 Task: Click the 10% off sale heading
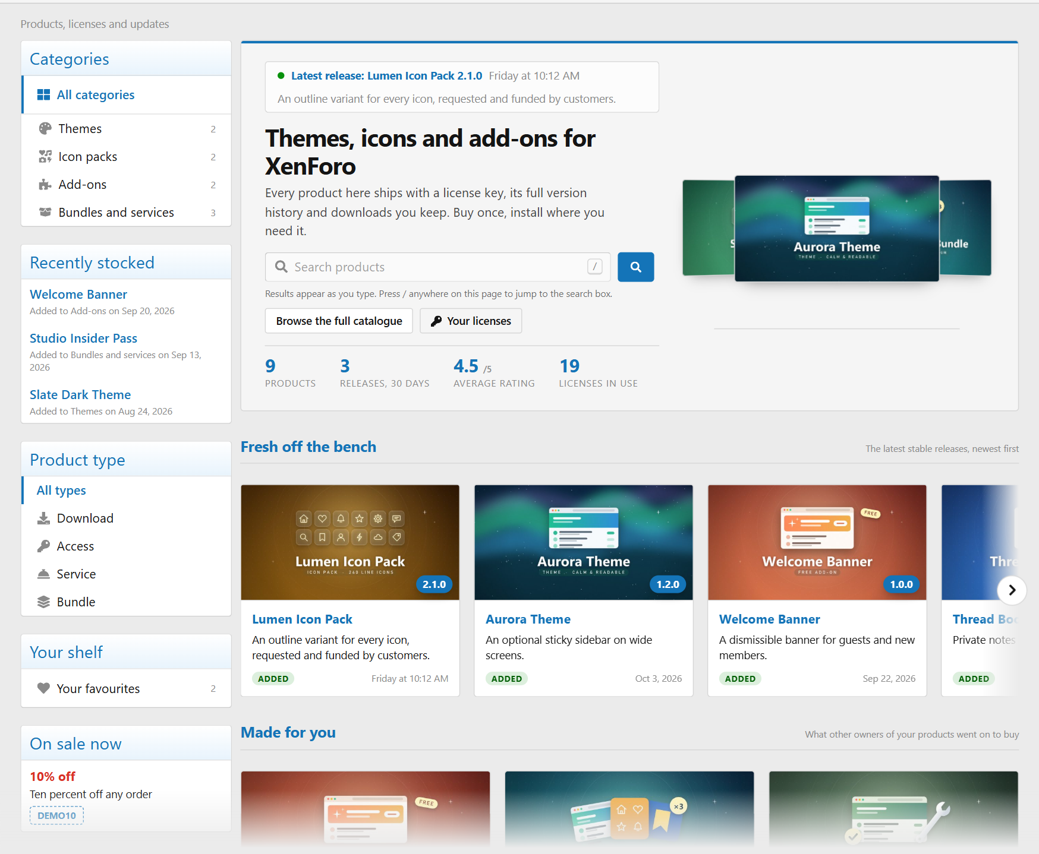tap(52, 777)
